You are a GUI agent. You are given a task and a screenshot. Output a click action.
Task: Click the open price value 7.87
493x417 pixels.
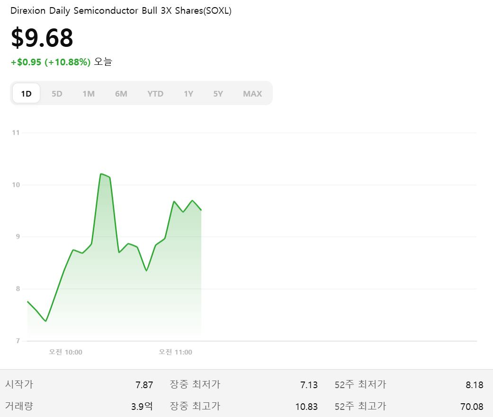tap(144, 385)
